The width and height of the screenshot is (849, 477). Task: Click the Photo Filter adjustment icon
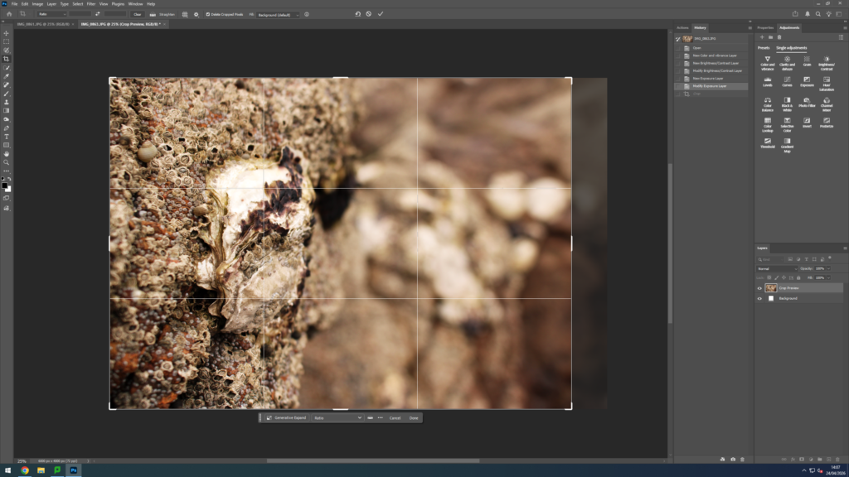click(x=807, y=102)
